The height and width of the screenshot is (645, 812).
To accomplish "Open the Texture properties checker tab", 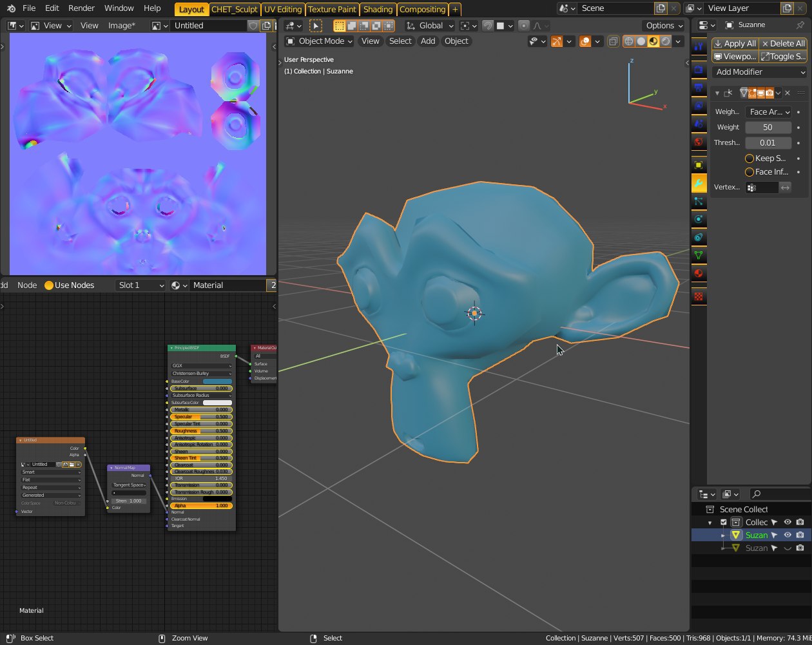I will pos(699,297).
